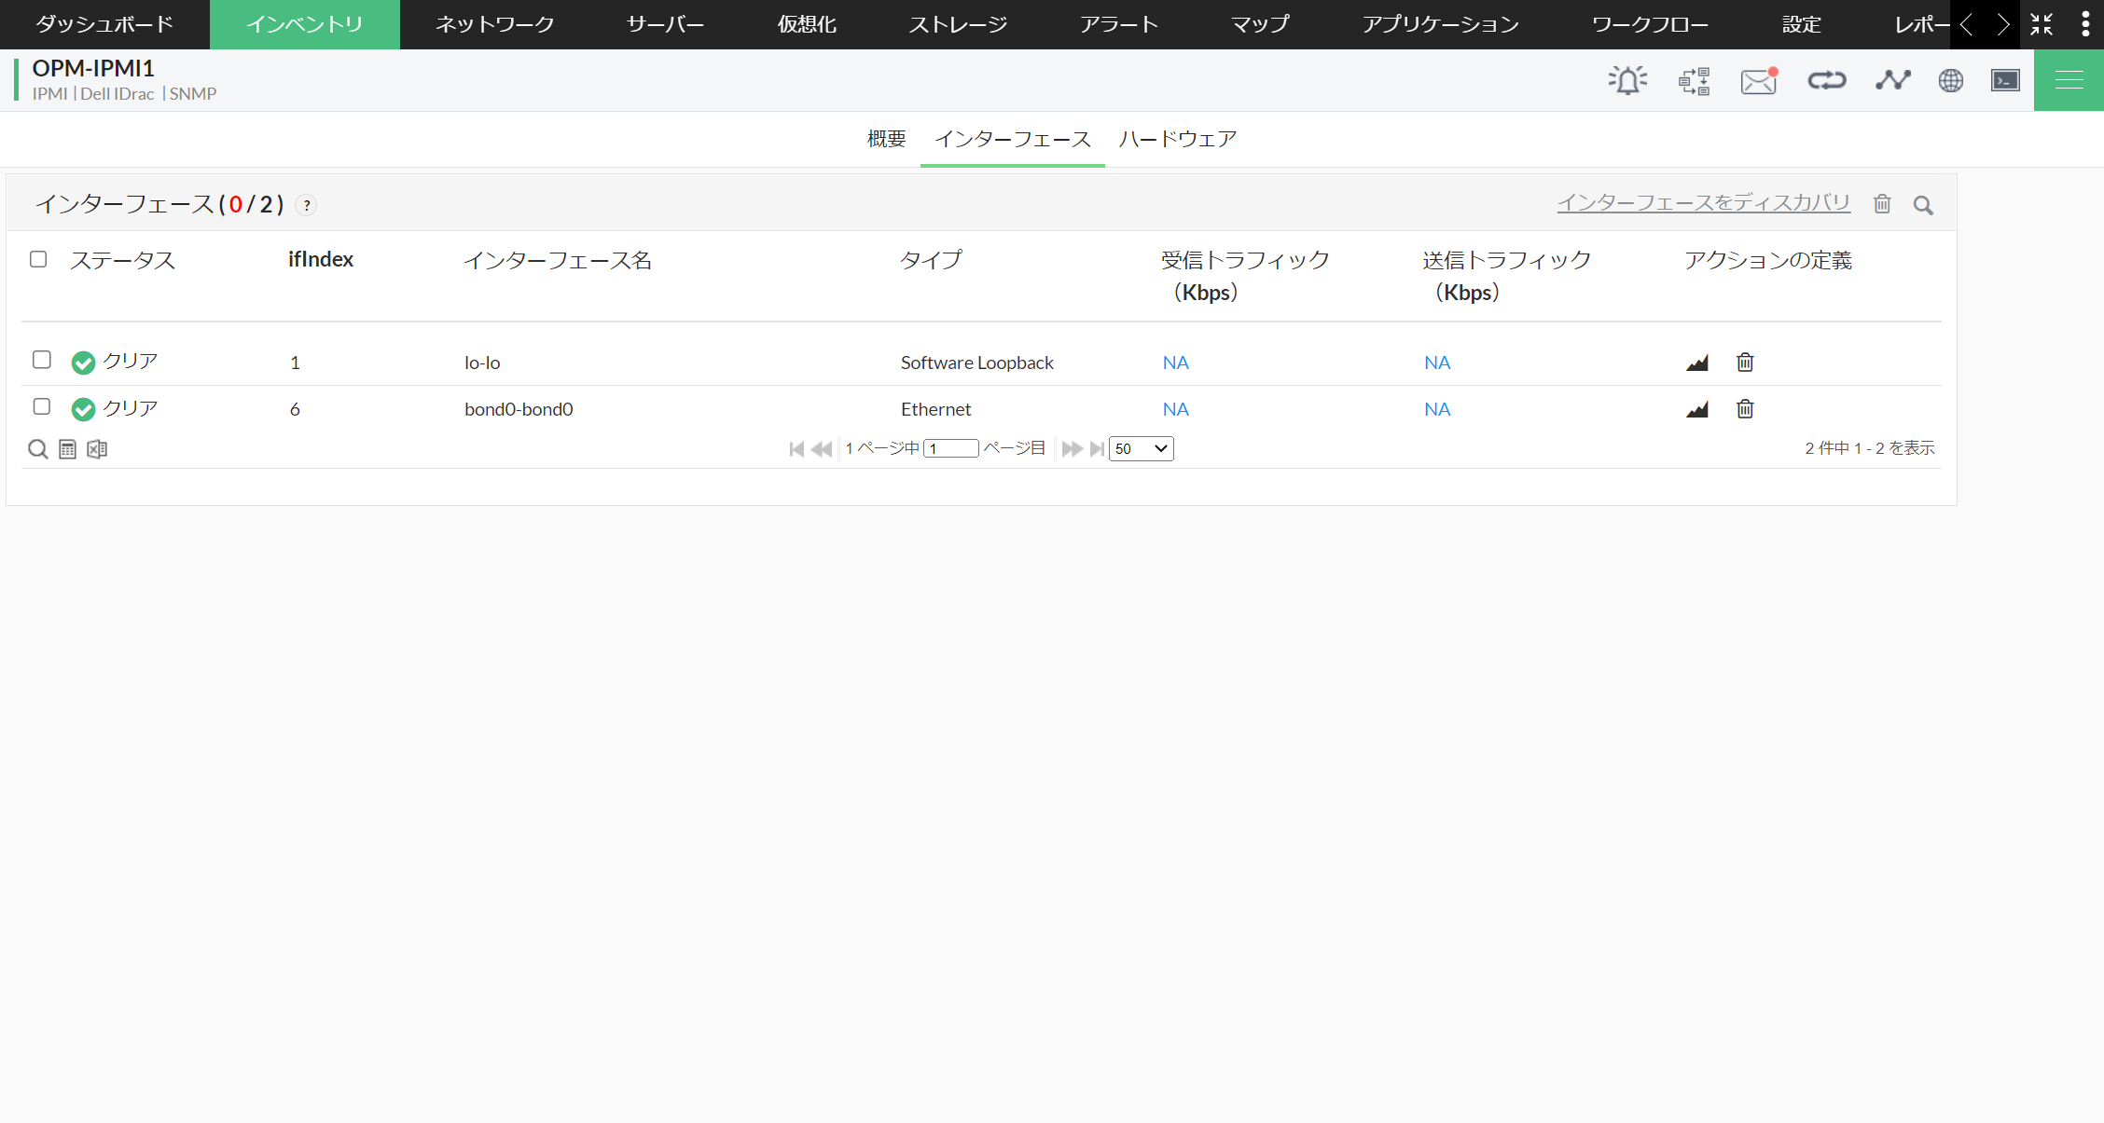The width and height of the screenshot is (2104, 1123).
Task: Click the chain link icon in header
Action: [1826, 80]
